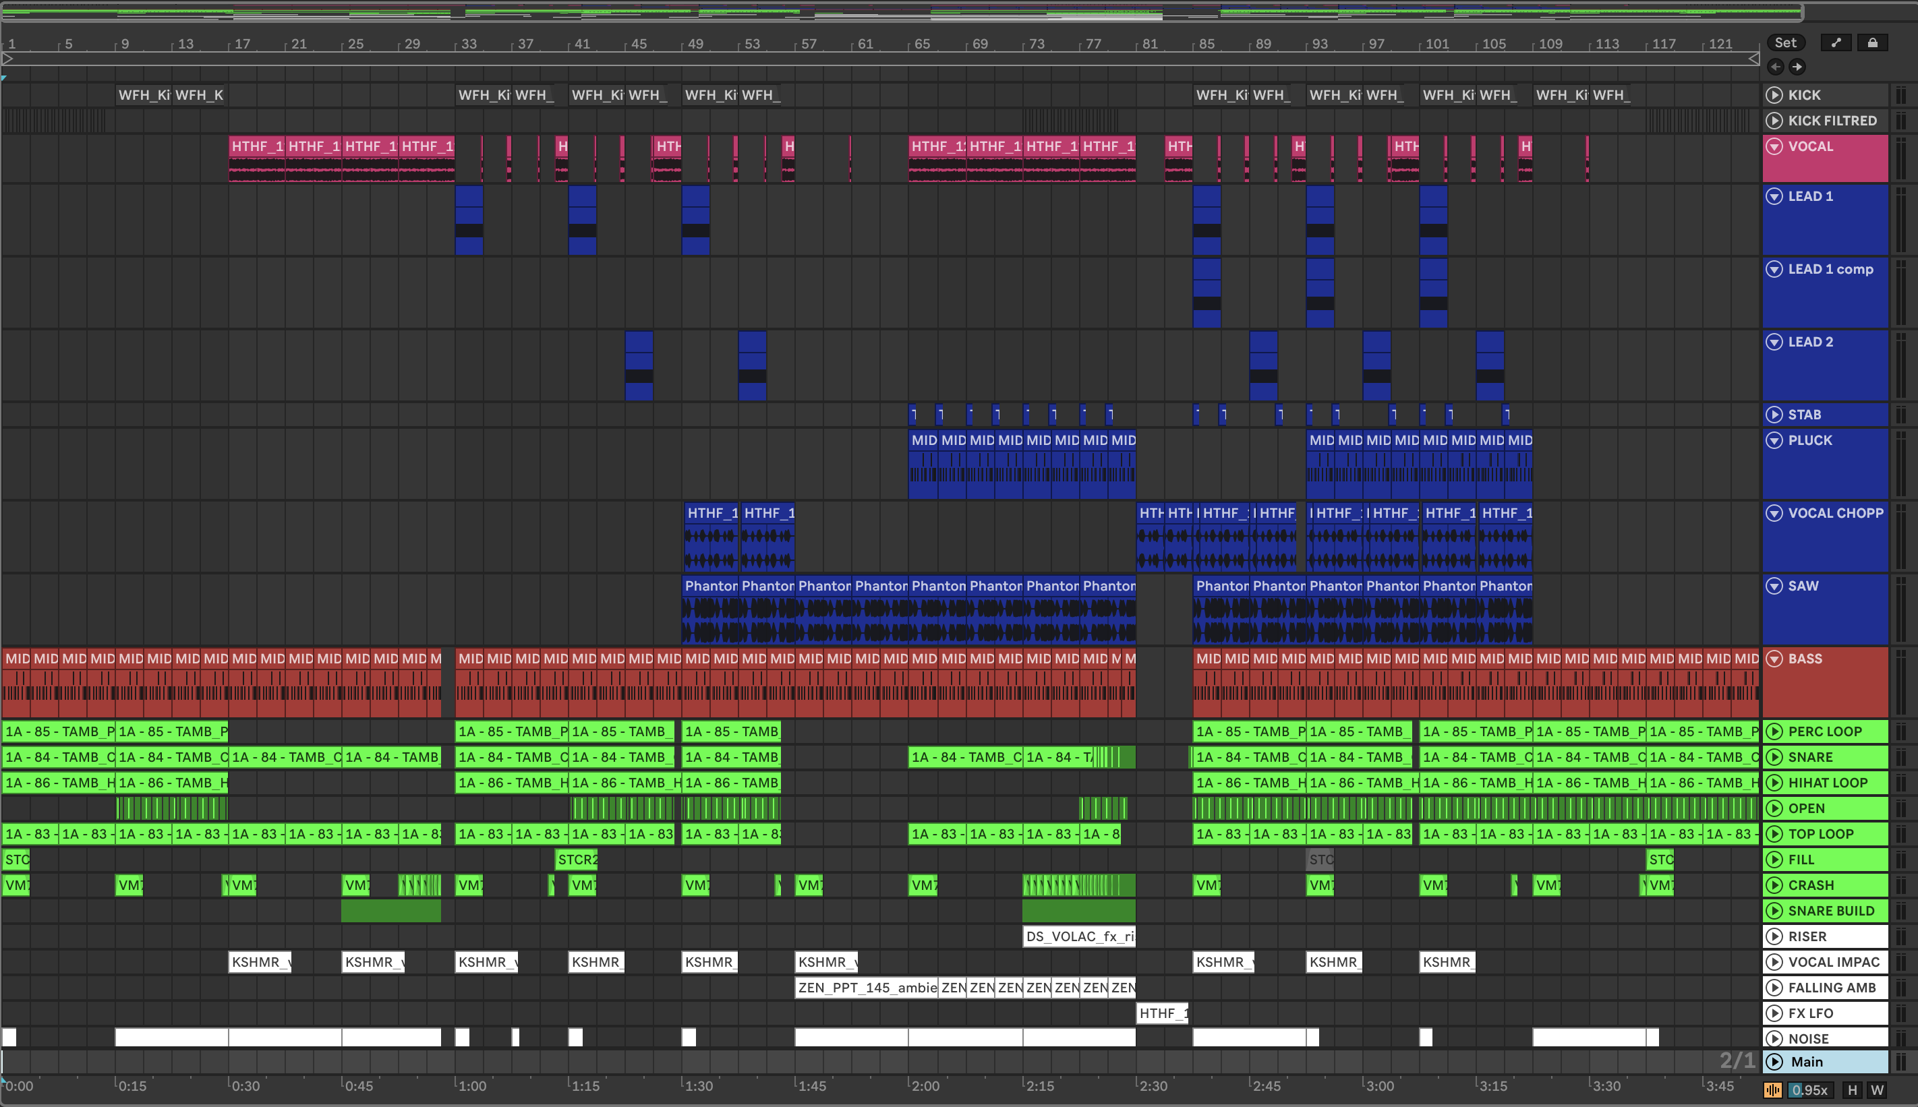Fold the VOCAL track
1918x1107 pixels.
coord(1774,146)
